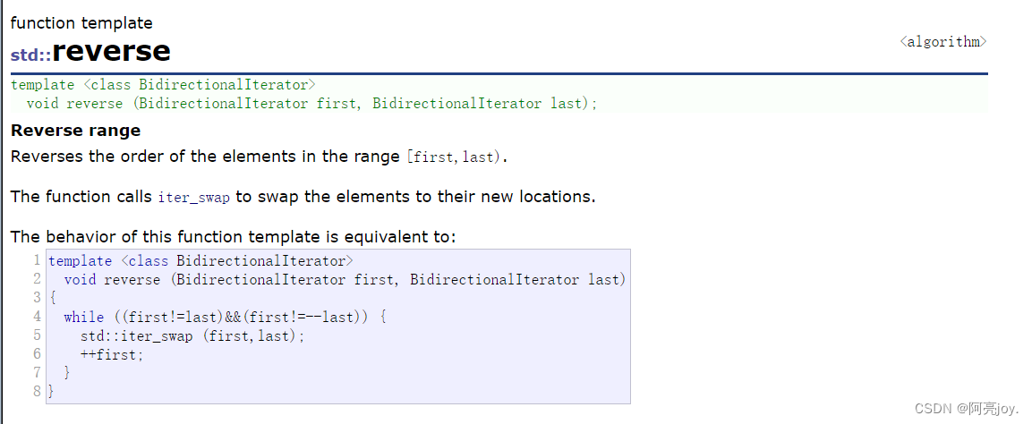Click the large 'reverse' title heading
1032x424 pixels.
click(111, 51)
